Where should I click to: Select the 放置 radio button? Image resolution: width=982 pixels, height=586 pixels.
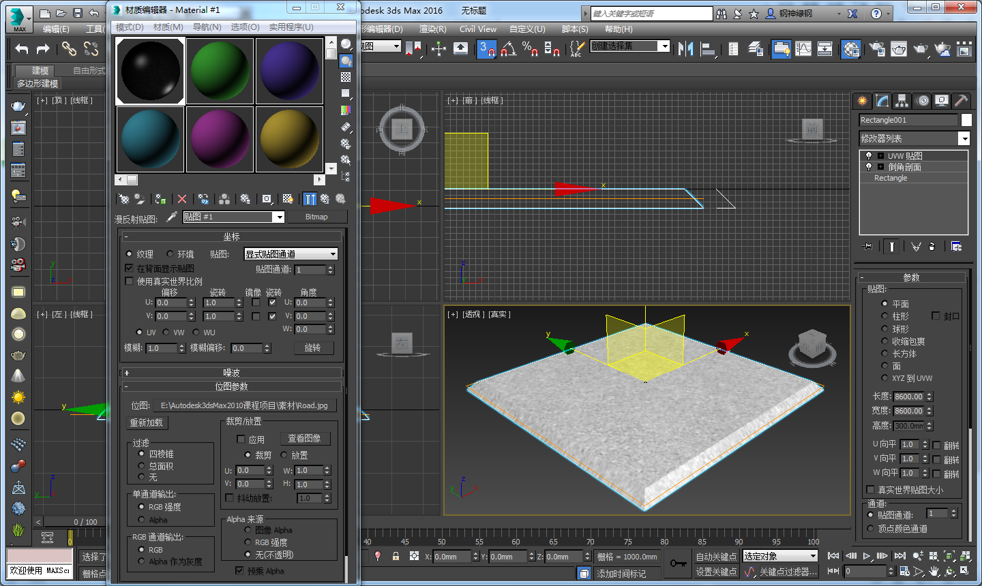point(284,454)
